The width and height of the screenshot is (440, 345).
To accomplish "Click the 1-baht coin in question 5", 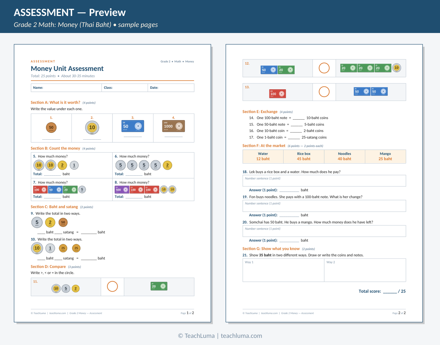I will pyautogui.click(x=74, y=165).
